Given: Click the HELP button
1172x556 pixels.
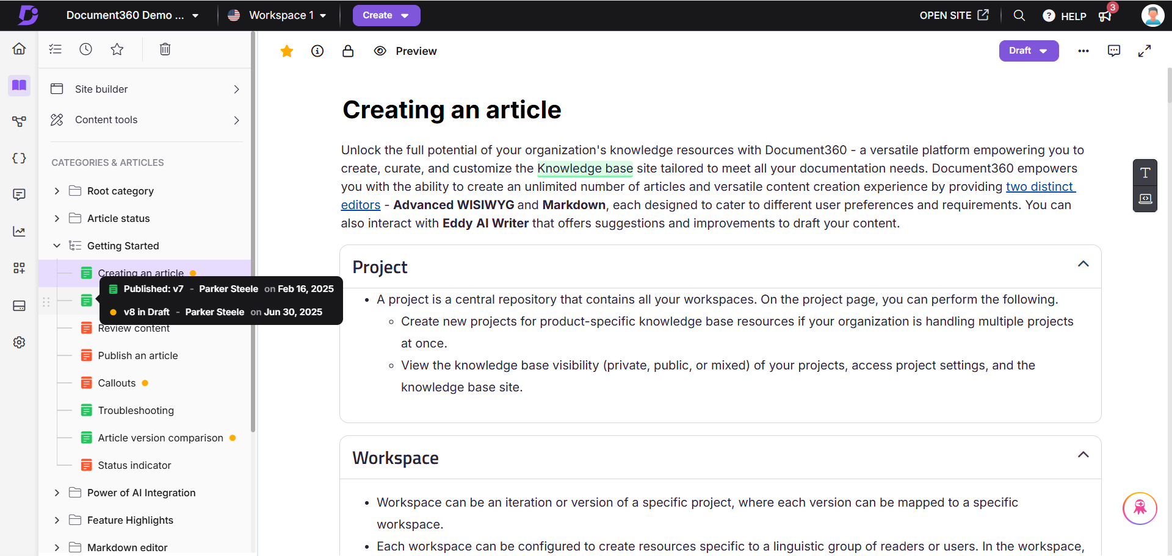Looking at the screenshot, I should tap(1065, 16).
